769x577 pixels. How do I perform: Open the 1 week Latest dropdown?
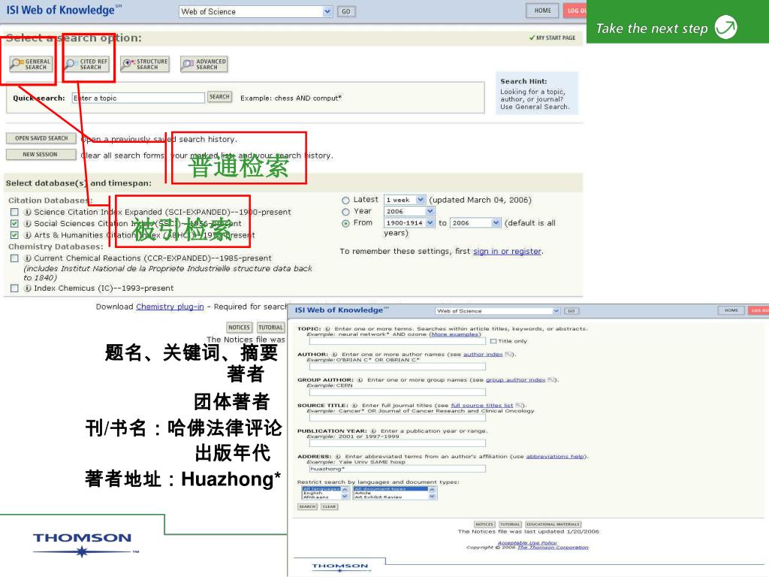(405, 200)
